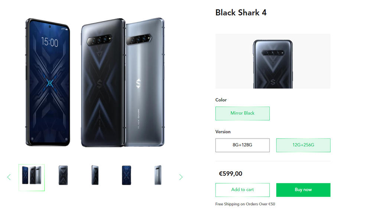
Task: Select the Mirror Black color option
Action: 243,113
